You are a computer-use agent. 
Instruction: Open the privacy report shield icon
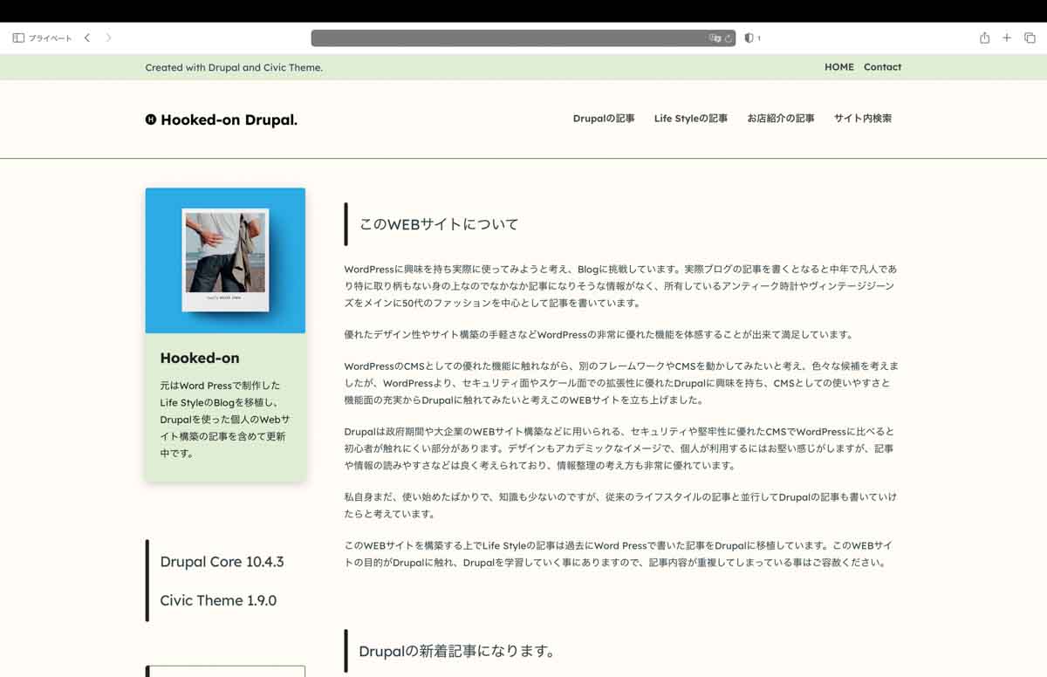pyautogui.click(x=749, y=38)
